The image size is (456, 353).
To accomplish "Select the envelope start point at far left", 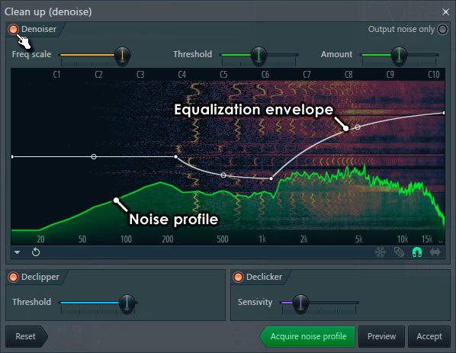I will tap(12, 157).
